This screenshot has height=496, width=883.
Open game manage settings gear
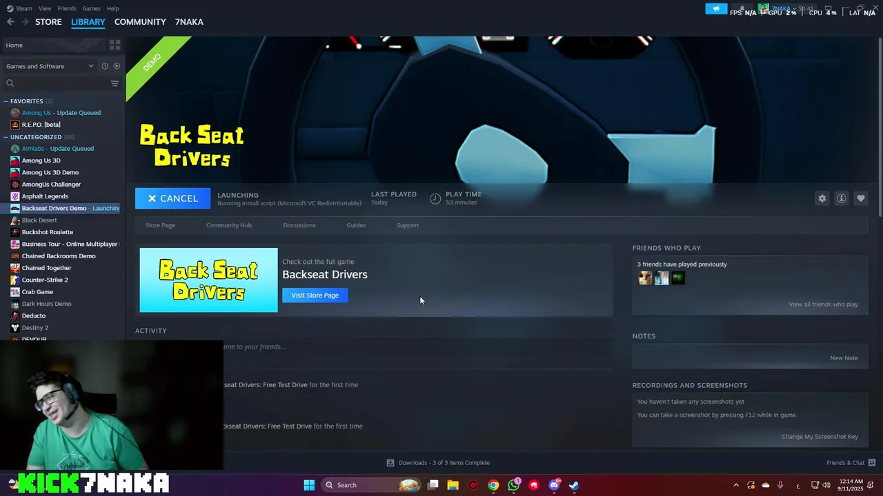(x=822, y=198)
